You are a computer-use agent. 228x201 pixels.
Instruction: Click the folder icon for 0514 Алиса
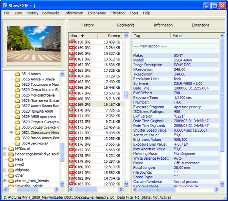tap(17, 74)
